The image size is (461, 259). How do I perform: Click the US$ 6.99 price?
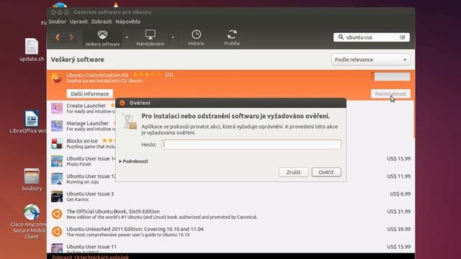(400, 194)
